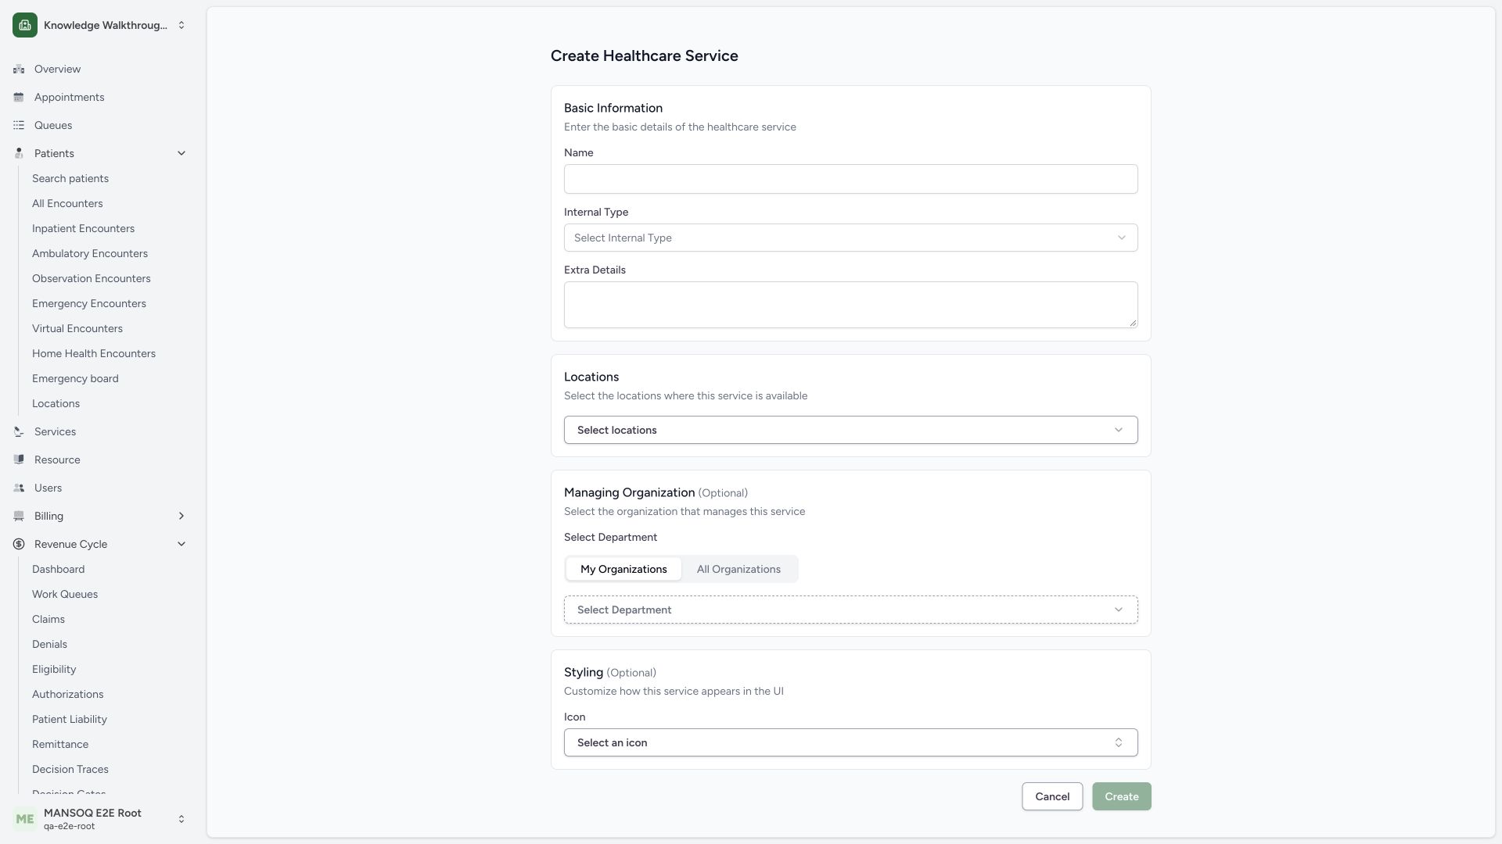This screenshot has height=844, width=1502.
Task: Switch to All Organizations tab
Action: tap(738, 569)
